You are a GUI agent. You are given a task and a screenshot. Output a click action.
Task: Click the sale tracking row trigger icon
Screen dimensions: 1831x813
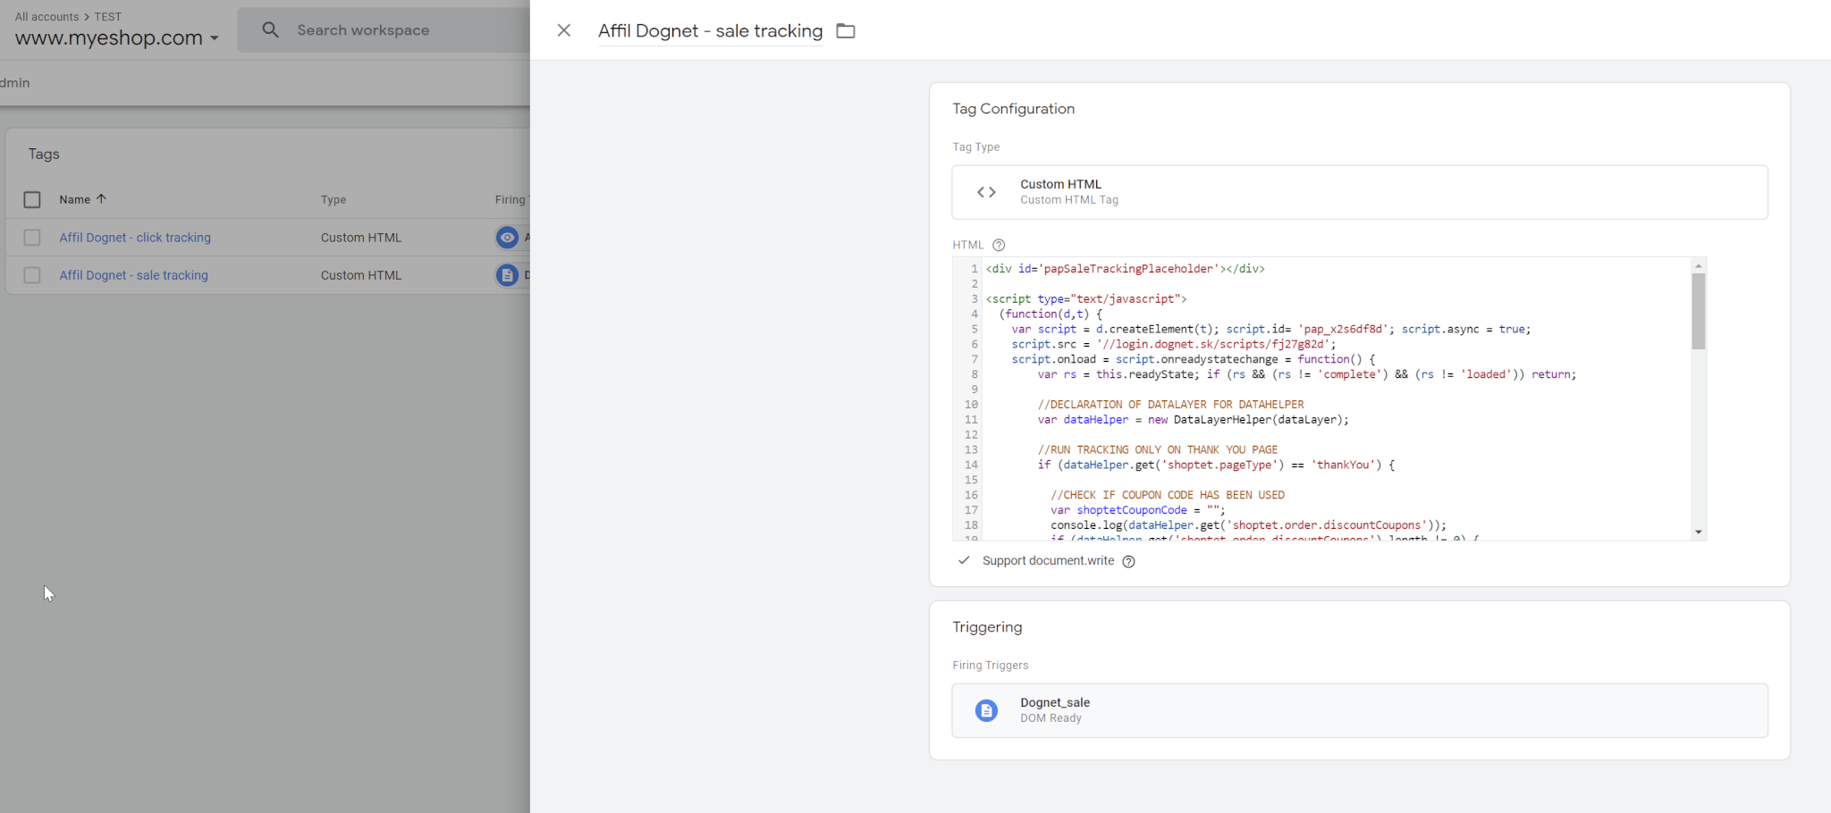point(507,275)
